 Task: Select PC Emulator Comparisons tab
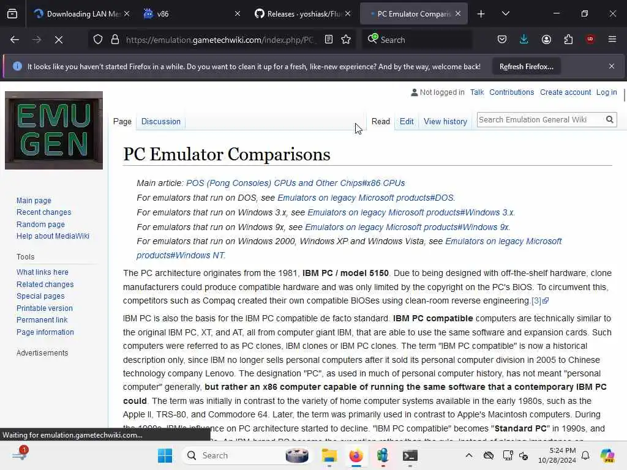click(414, 13)
